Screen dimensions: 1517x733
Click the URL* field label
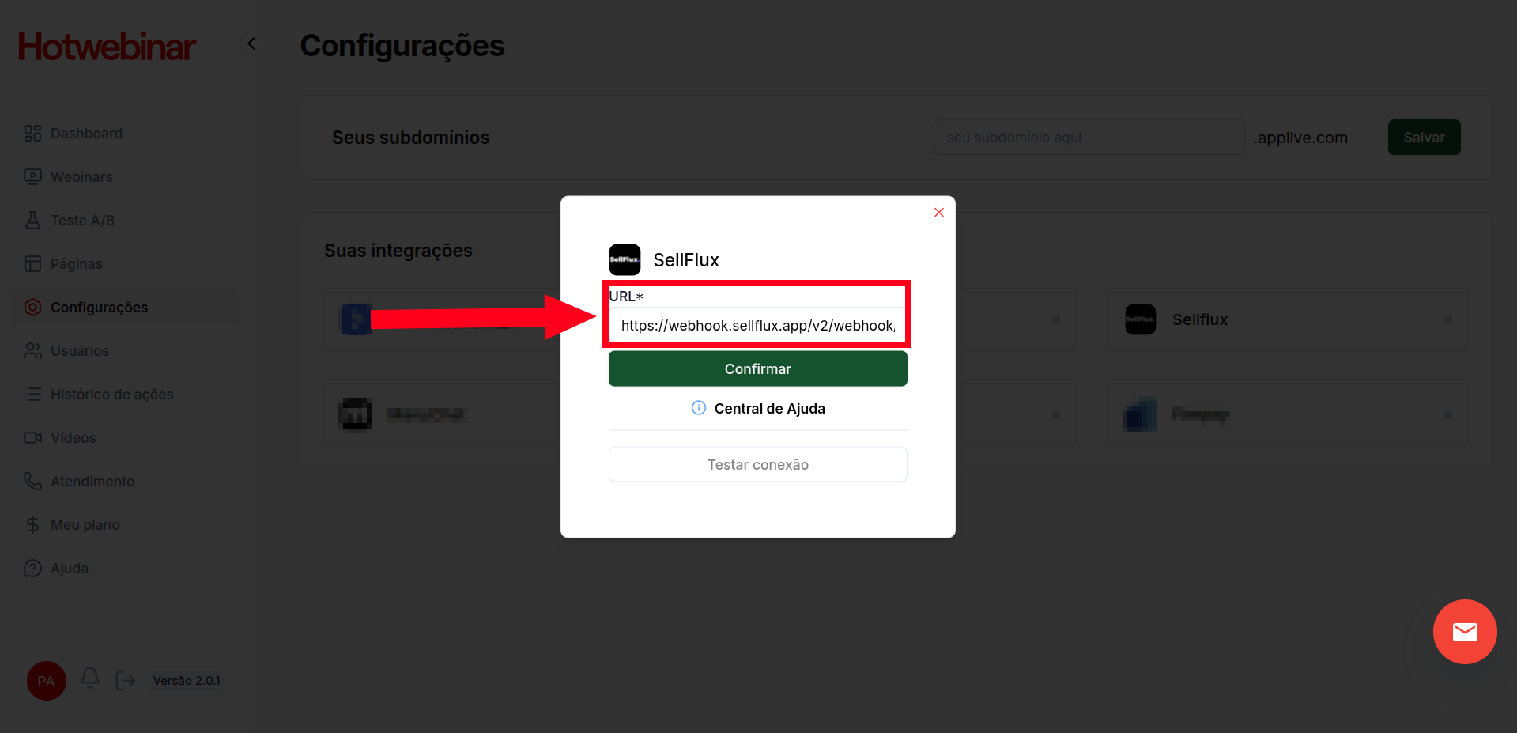pyautogui.click(x=626, y=297)
